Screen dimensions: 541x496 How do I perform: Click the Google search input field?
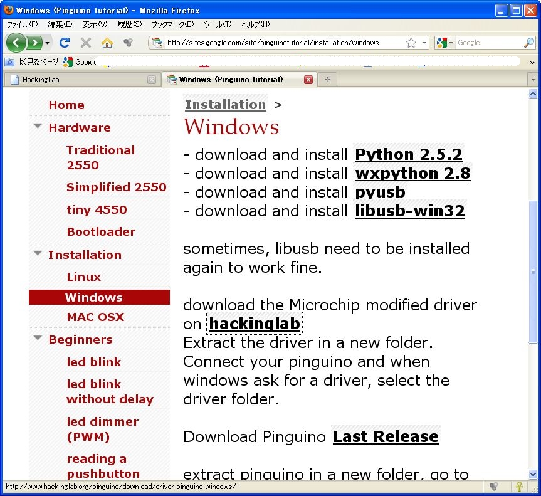[x=489, y=43]
